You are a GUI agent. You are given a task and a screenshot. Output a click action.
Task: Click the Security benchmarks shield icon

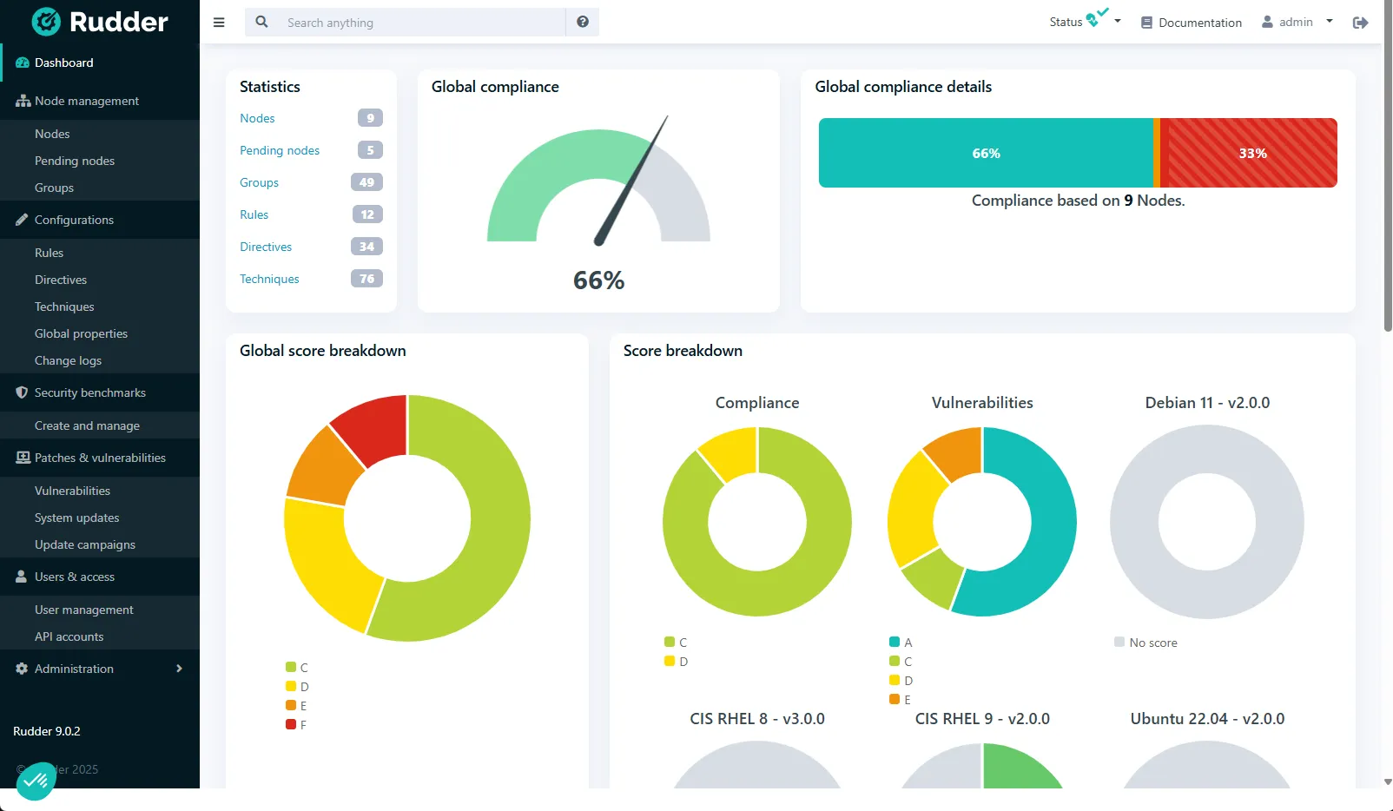click(22, 392)
